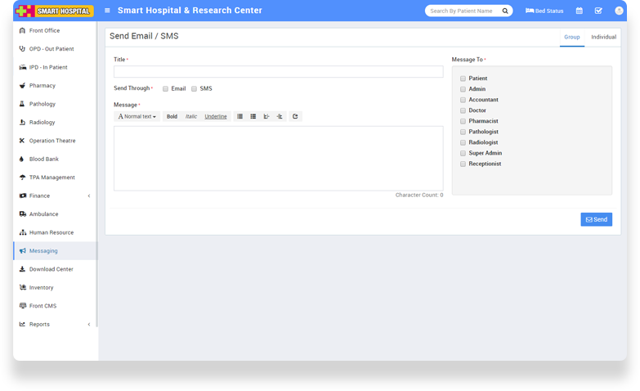Open the Normal text style dropdown
This screenshot has height=391, width=640.
137,116
